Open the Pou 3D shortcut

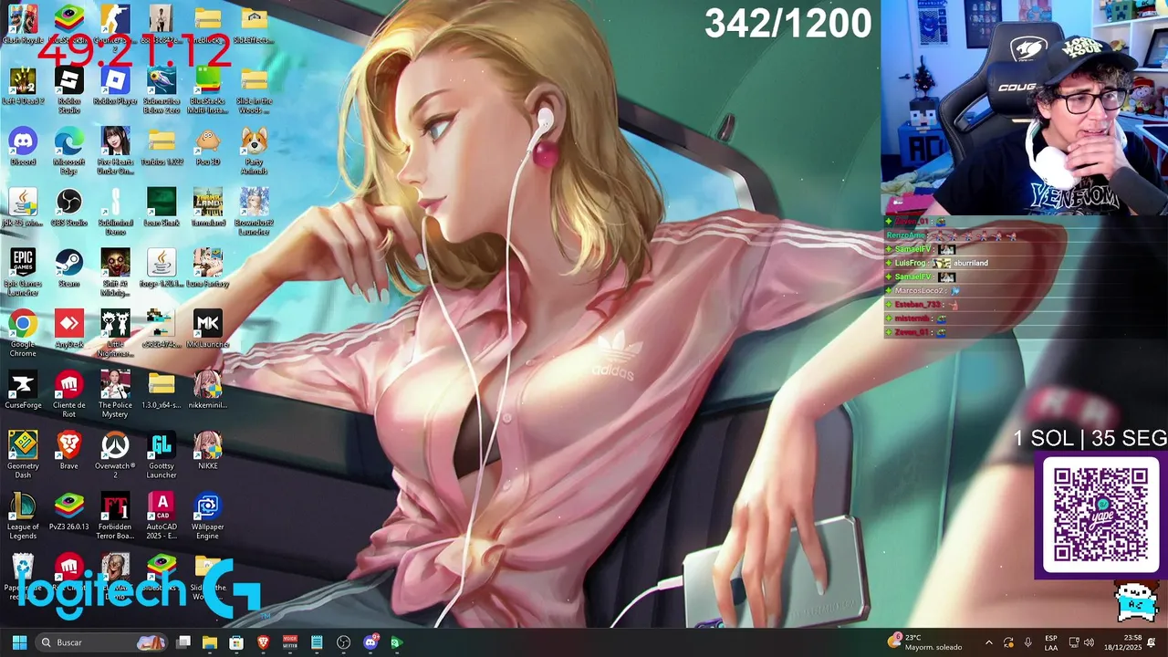coord(208,147)
